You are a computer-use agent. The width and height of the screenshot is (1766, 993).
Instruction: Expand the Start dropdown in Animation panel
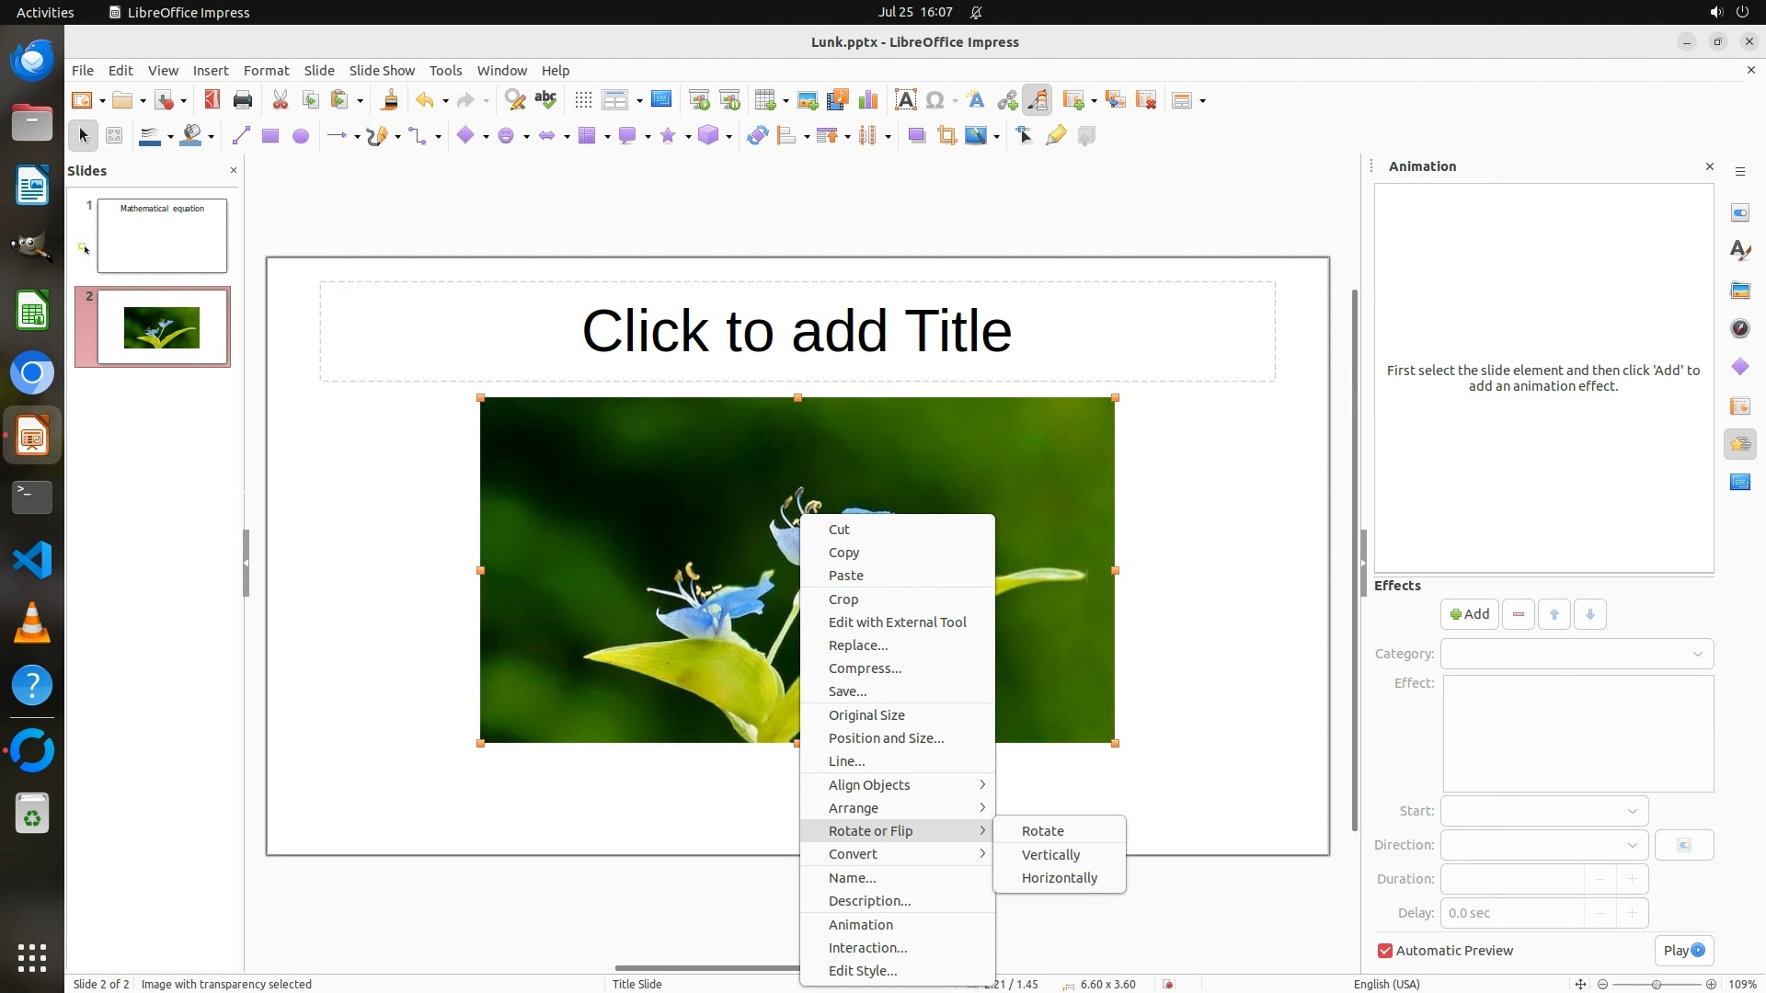[1543, 811]
